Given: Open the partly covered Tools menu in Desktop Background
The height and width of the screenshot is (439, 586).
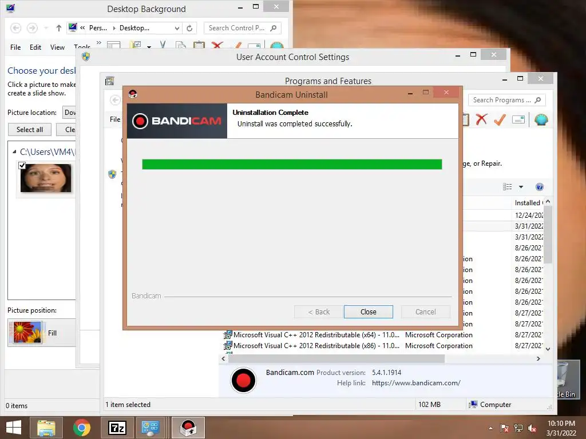Looking at the screenshot, I should (x=82, y=46).
